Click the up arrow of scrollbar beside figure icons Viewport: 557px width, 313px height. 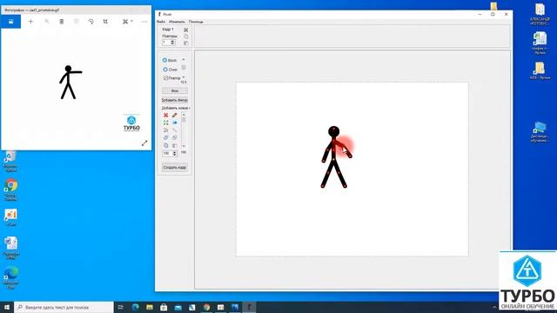click(x=184, y=115)
